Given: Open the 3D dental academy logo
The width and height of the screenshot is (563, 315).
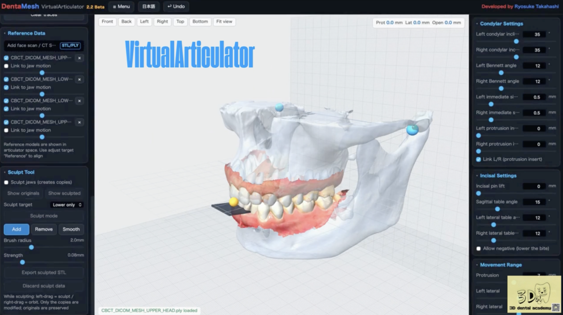Looking at the screenshot, I should (534, 295).
